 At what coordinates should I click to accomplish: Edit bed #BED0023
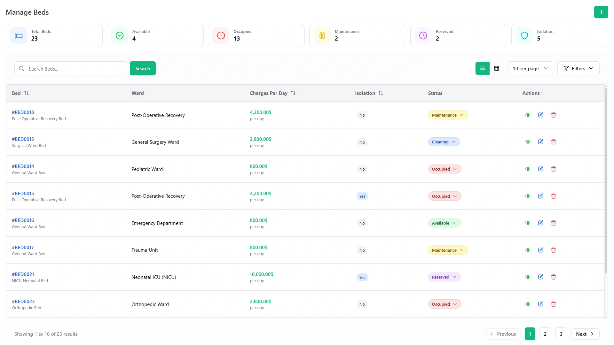click(x=540, y=304)
